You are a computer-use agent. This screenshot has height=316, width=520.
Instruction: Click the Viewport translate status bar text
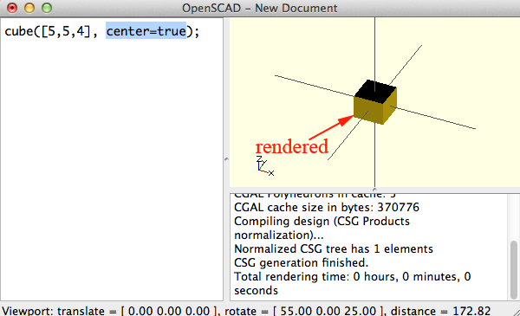(109, 311)
